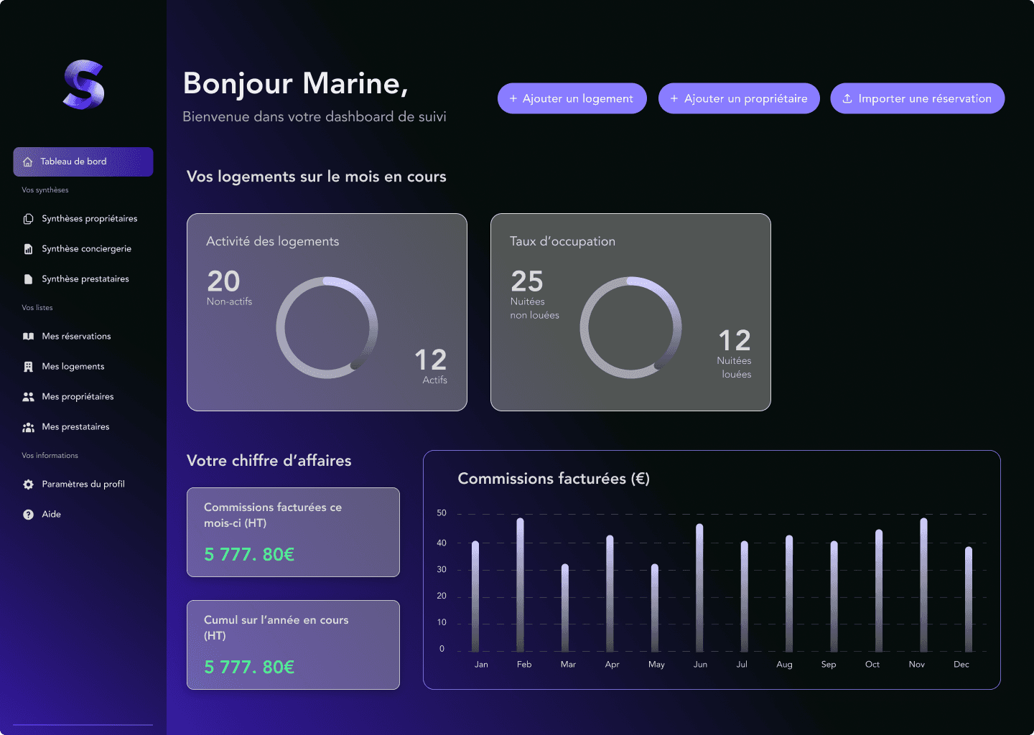Image resolution: width=1034 pixels, height=735 pixels.
Task: Click the Mes logements building icon
Action: pyautogui.click(x=28, y=367)
